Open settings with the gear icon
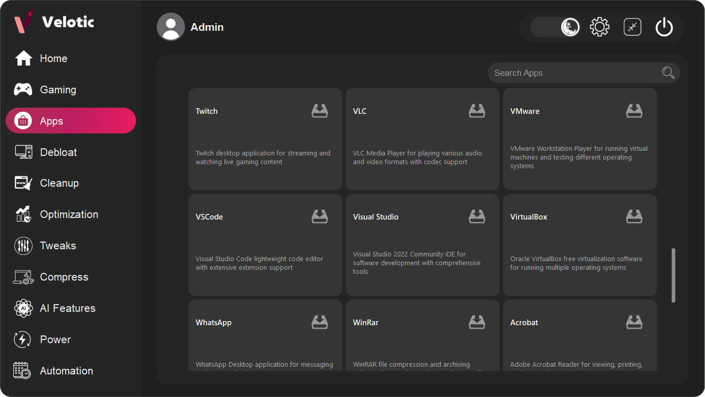Viewport: 705px width, 397px height. point(599,27)
